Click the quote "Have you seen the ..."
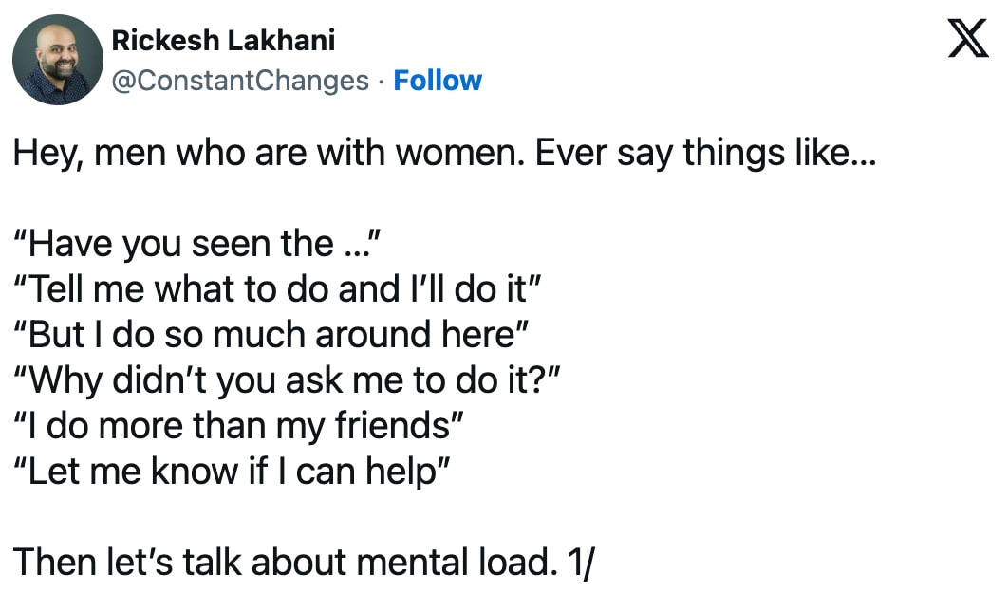1008x592 pixels. (198, 244)
